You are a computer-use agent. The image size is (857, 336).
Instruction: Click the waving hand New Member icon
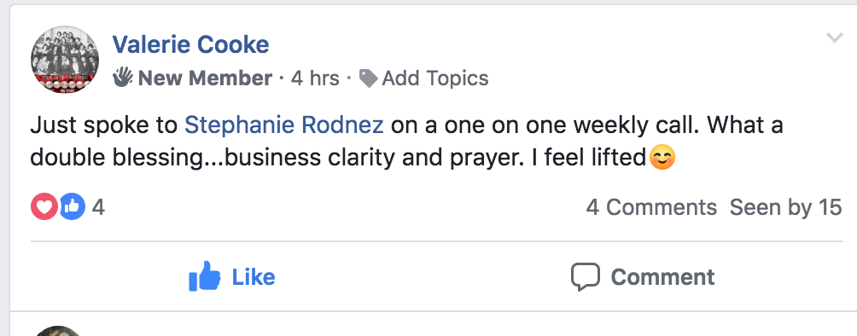click(122, 78)
